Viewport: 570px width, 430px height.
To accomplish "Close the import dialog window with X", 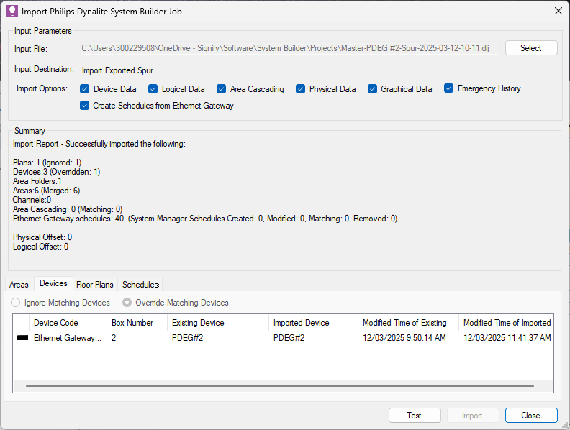I will click(558, 11).
